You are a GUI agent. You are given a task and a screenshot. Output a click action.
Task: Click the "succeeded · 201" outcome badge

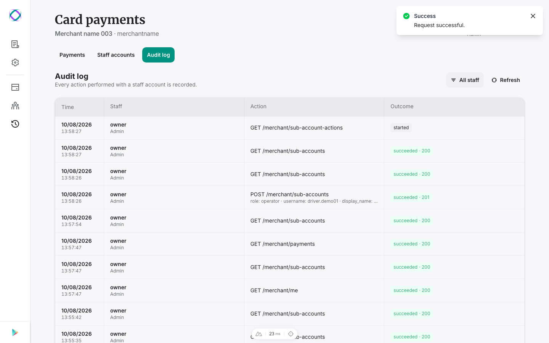point(411,197)
